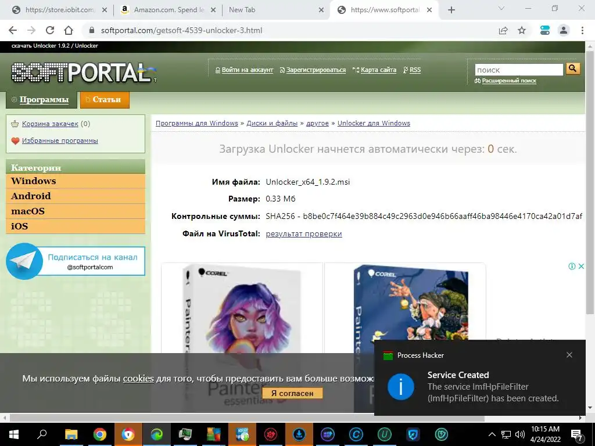Reload the current page
Image resolution: width=595 pixels, height=446 pixels.
tap(50, 30)
